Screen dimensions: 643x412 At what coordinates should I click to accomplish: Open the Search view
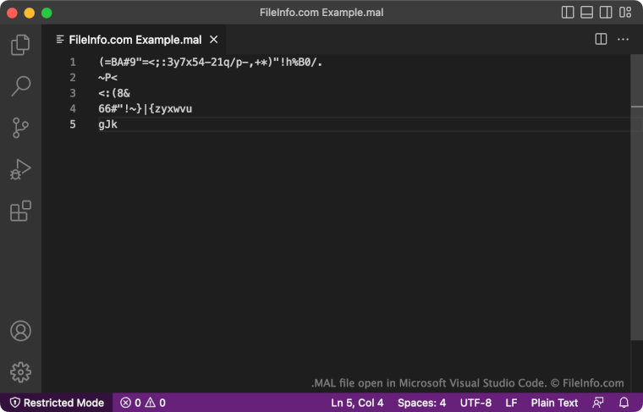[20, 86]
